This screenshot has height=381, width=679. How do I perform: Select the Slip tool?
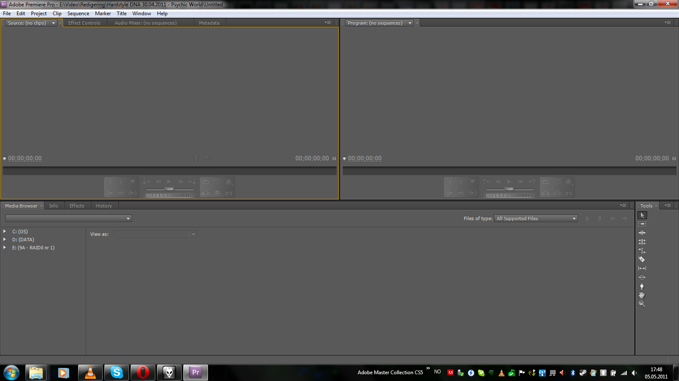pyautogui.click(x=642, y=268)
